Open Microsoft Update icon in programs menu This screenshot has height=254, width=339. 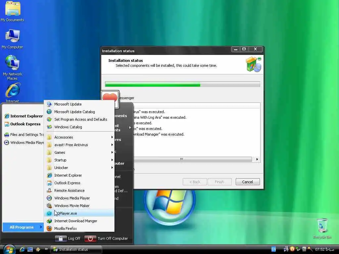(x=49, y=104)
